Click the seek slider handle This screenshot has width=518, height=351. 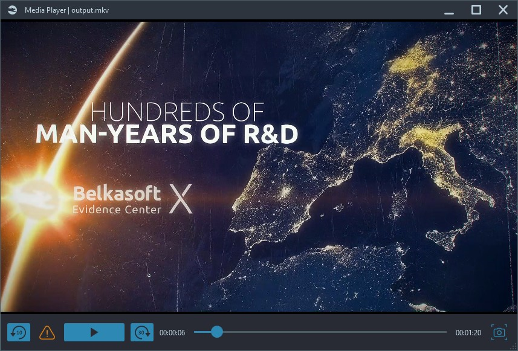tap(217, 332)
